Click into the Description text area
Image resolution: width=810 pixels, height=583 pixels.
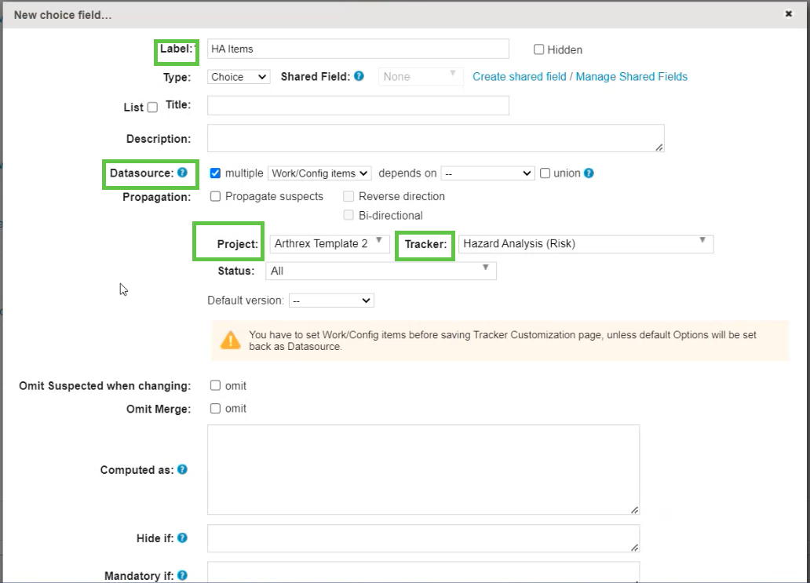coord(435,138)
